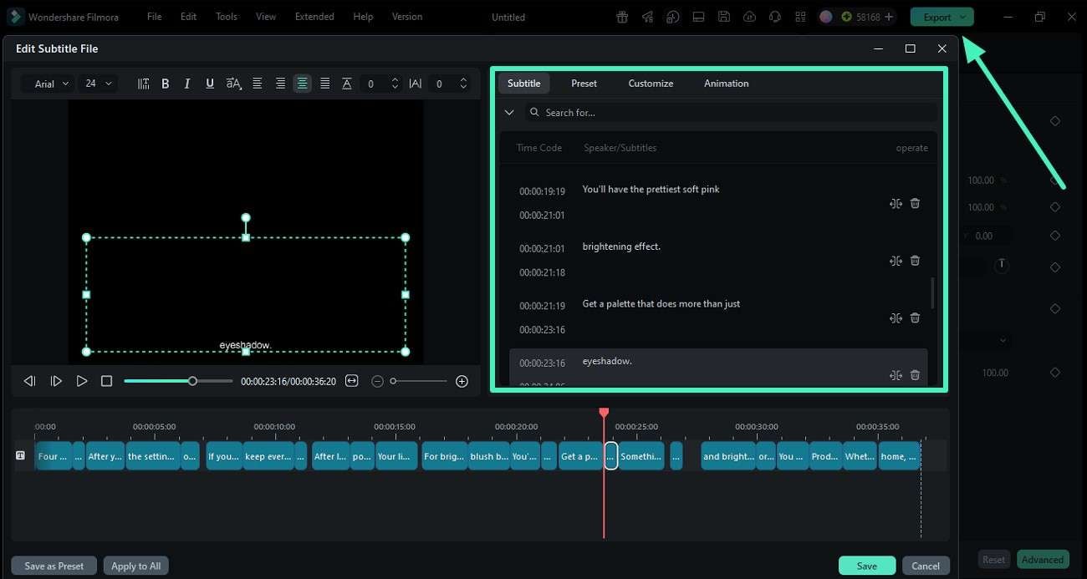The image size is (1087, 579).
Task: Open the View menu
Action: [266, 17]
